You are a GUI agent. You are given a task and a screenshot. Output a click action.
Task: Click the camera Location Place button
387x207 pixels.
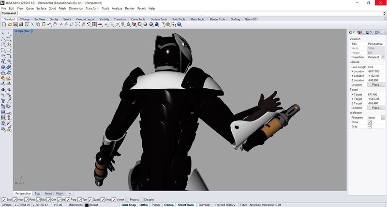click(x=375, y=84)
